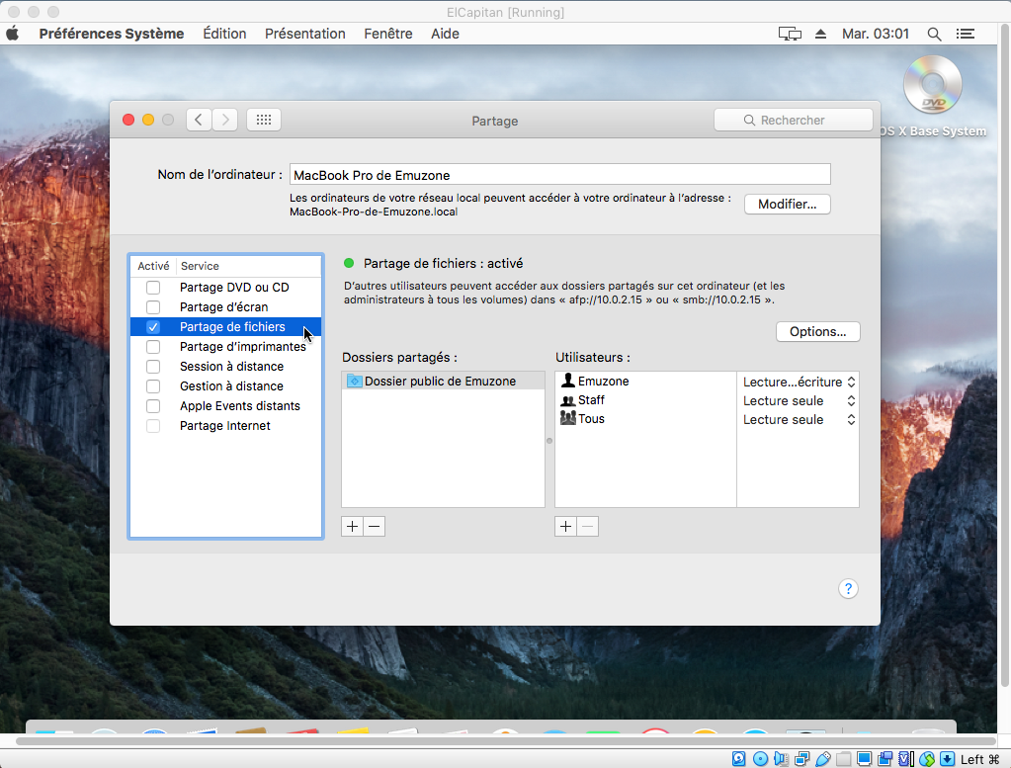This screenshot has width=1011, height=768.
Task: Click the menu bar clock Mar. 03:01
Action: pyautogui.click(x=875, y=34)
